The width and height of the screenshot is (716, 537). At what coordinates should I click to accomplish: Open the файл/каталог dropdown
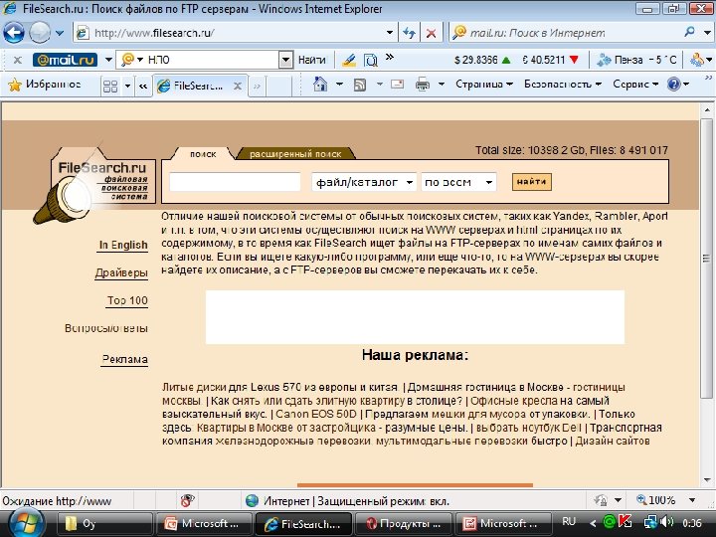[x=364, y=182]
